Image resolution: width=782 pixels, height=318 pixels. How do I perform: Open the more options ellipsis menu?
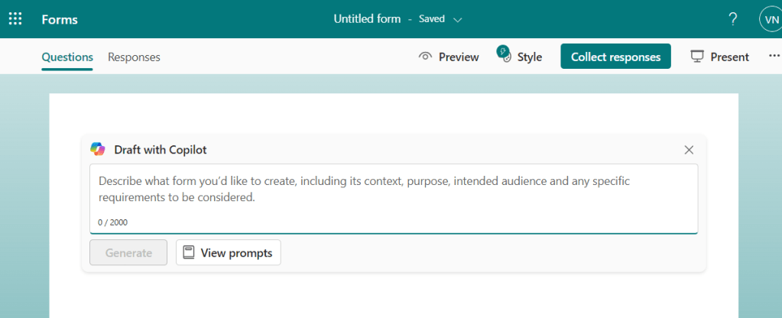pos(774,57)
